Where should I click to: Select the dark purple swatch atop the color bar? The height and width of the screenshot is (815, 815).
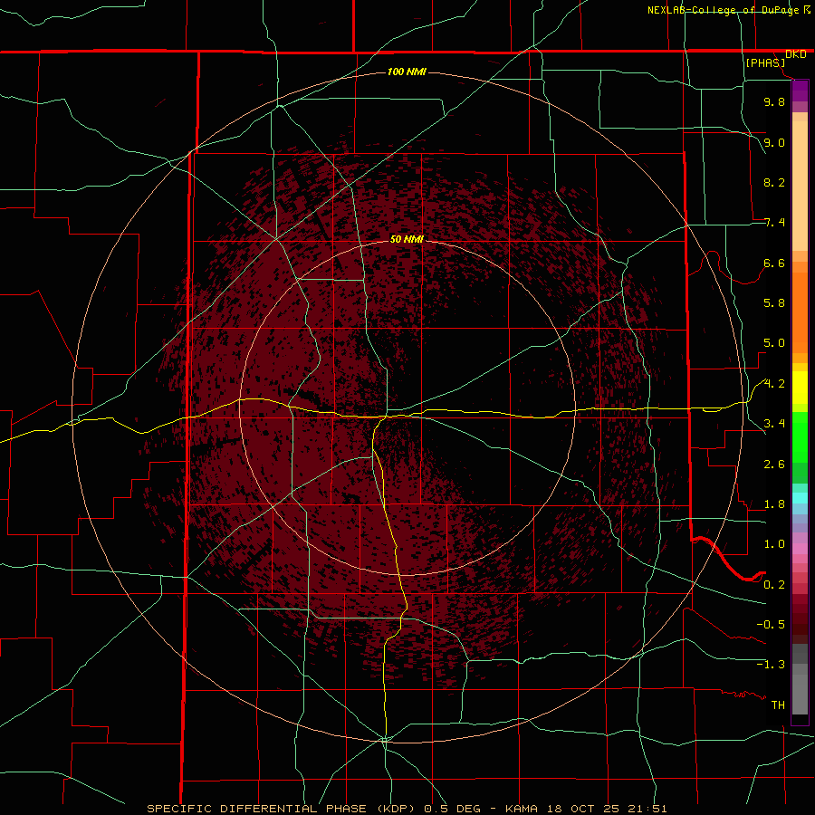point(800,86)
